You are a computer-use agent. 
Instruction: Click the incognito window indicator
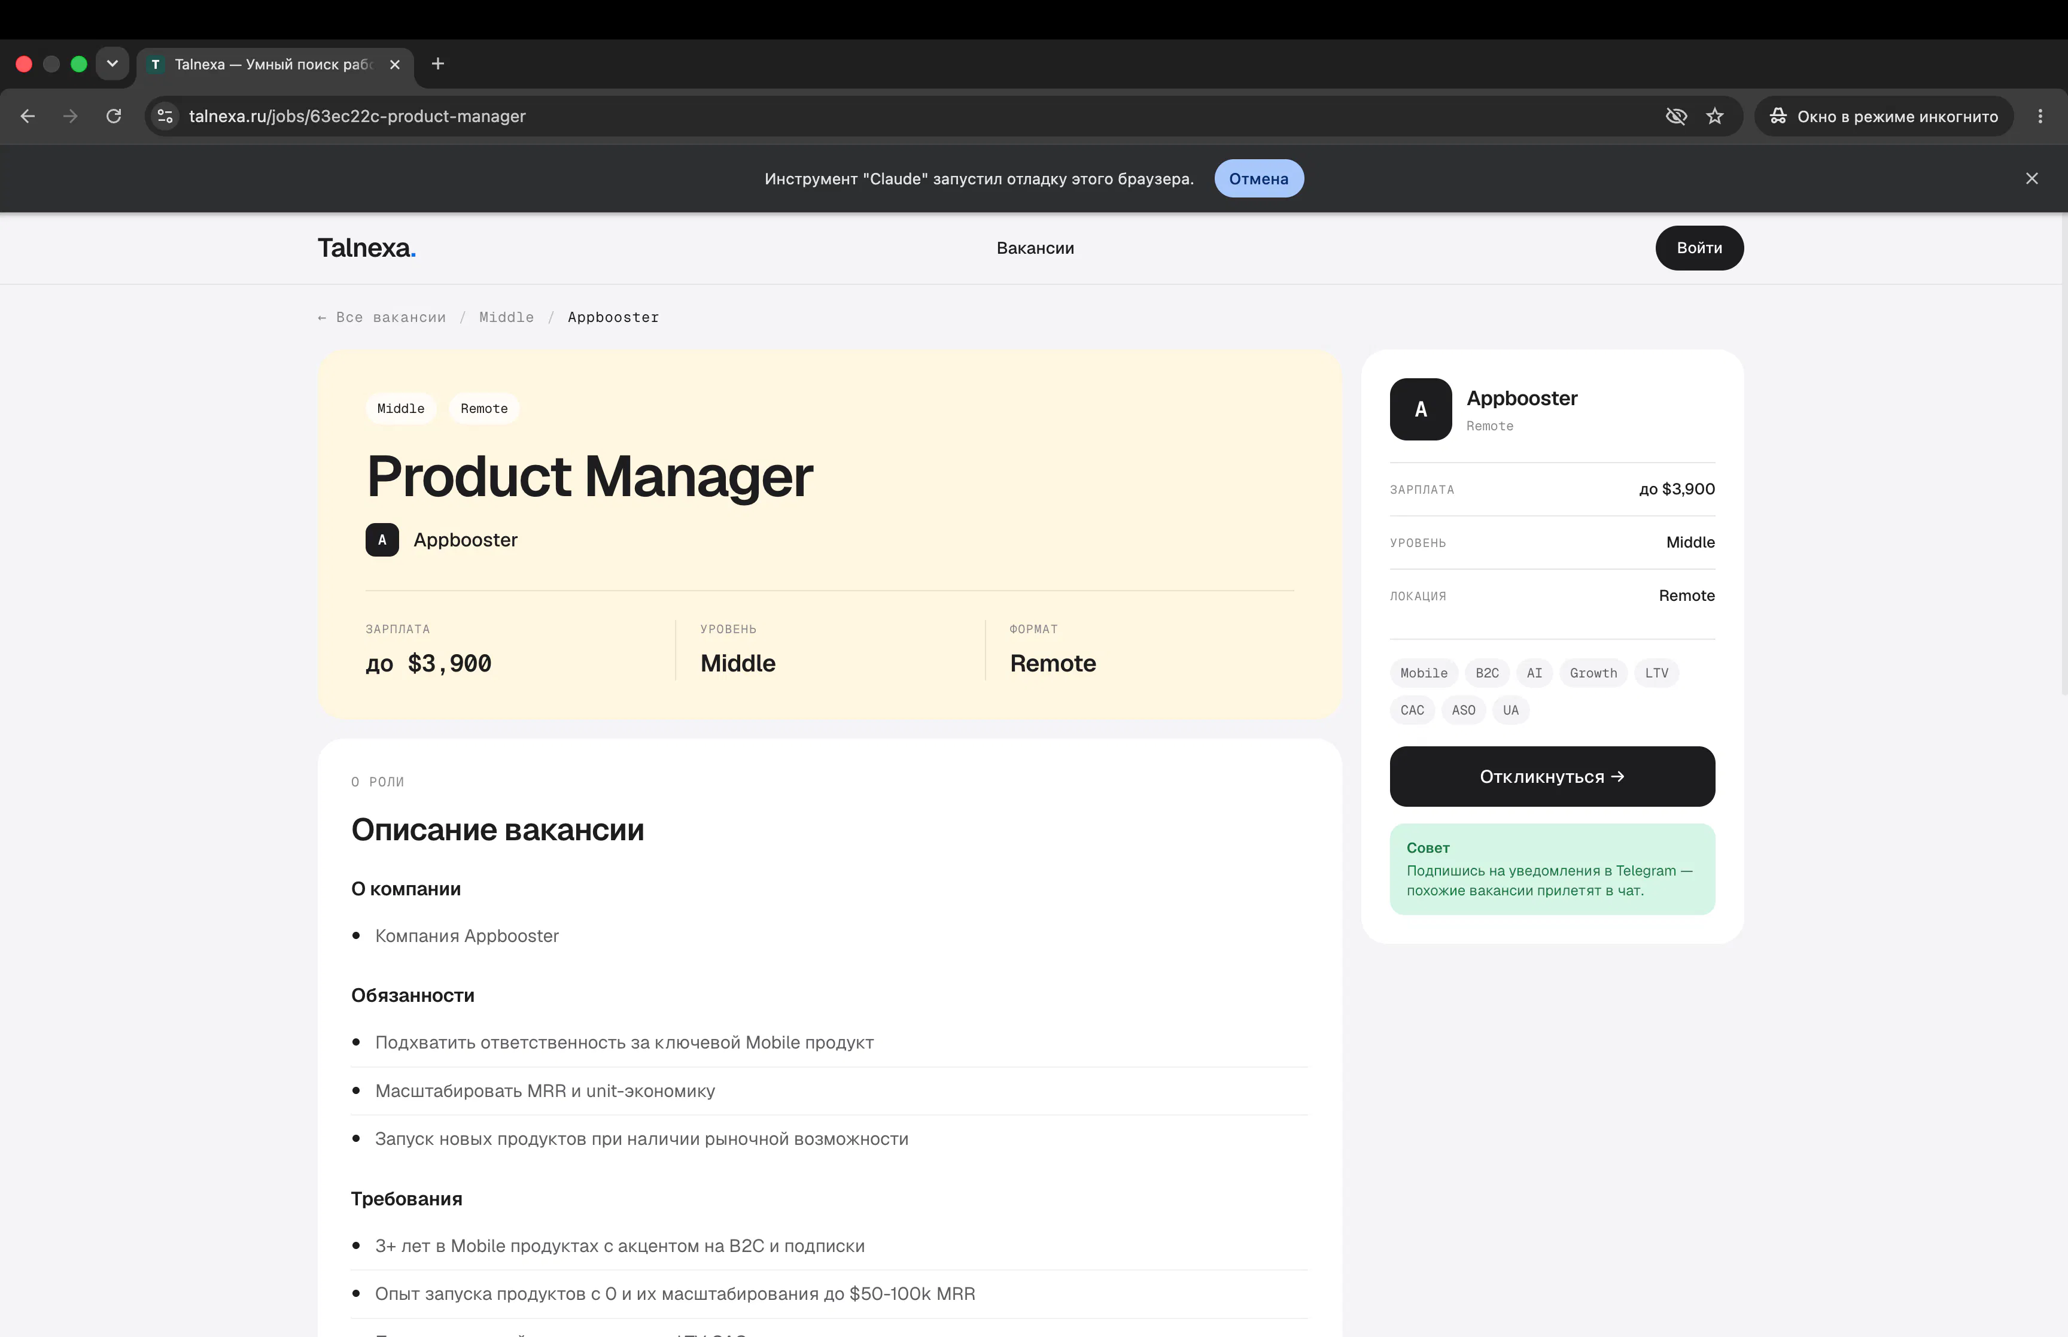[1883, 116]
